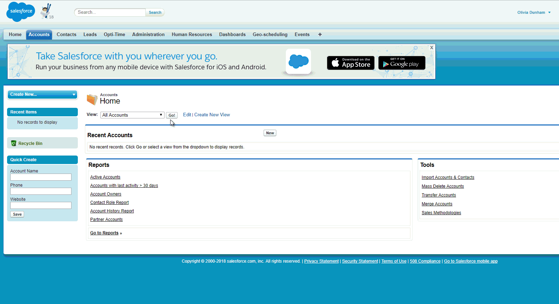
Task: Expand the Create New dropdown
Action: pyautogui.click(x=42, y=94)
